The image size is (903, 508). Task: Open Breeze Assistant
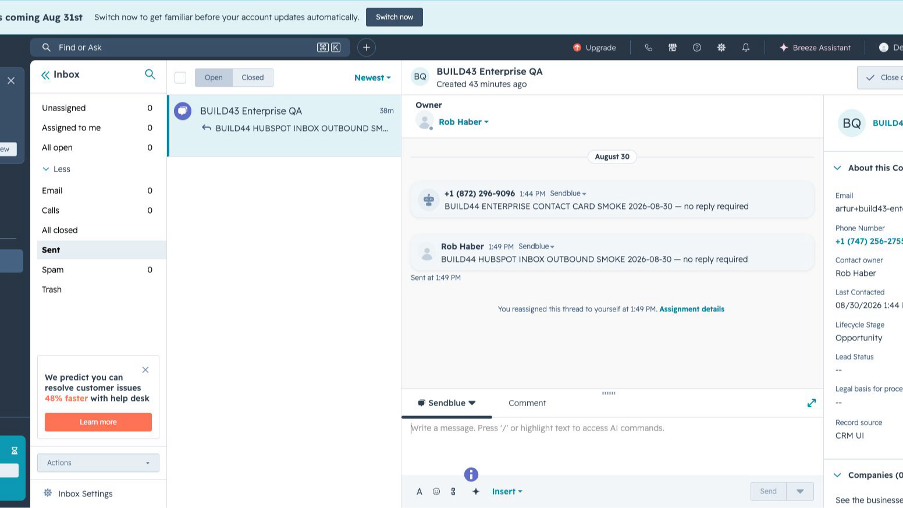point(815,48)
